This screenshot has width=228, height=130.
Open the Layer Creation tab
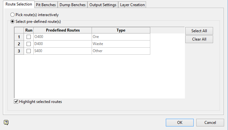tap(132, 5)
